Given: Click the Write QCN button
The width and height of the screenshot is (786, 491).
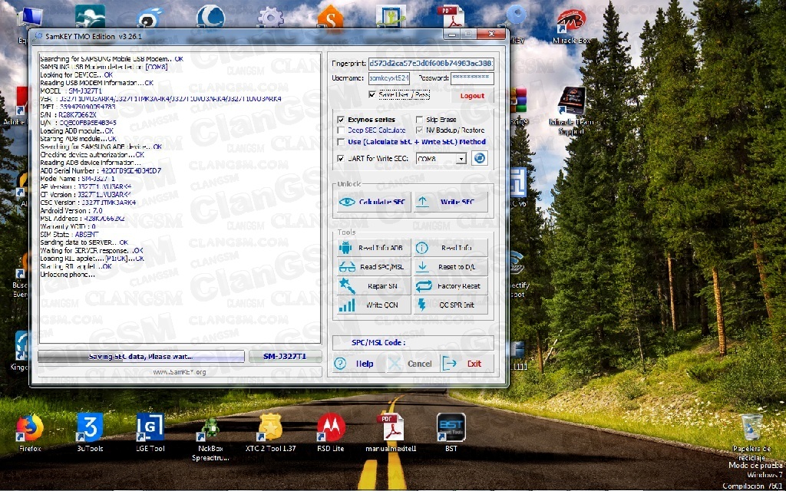Looking at the screenshot, I should (374, 305).
